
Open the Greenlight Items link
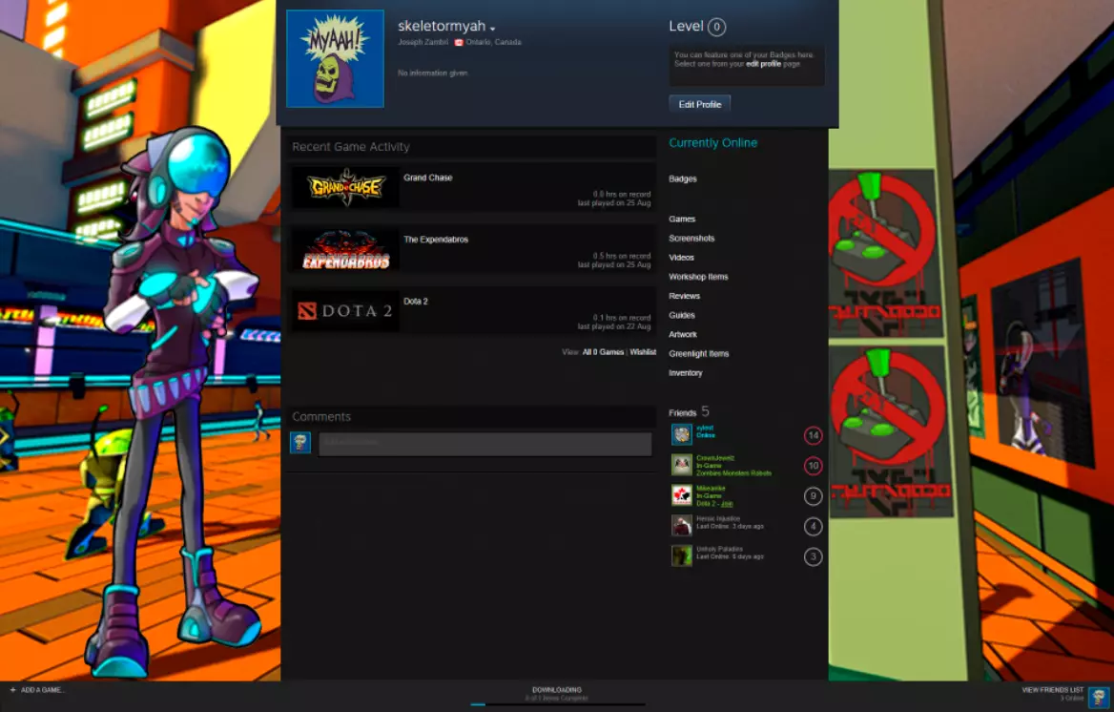point(698,353)
